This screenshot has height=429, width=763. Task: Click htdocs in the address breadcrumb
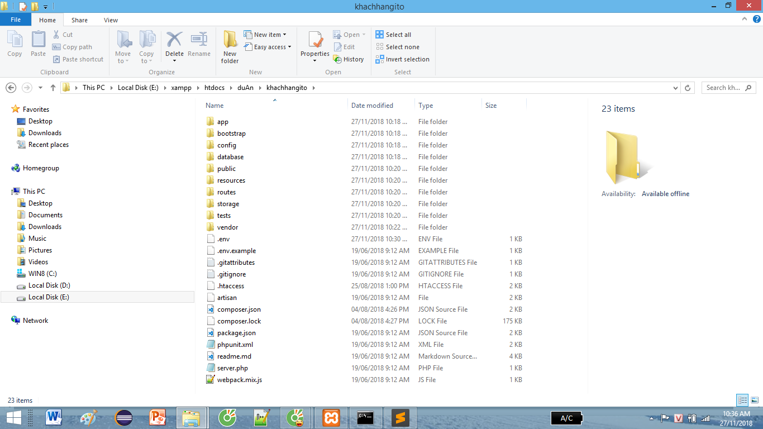tap(214, 88)
